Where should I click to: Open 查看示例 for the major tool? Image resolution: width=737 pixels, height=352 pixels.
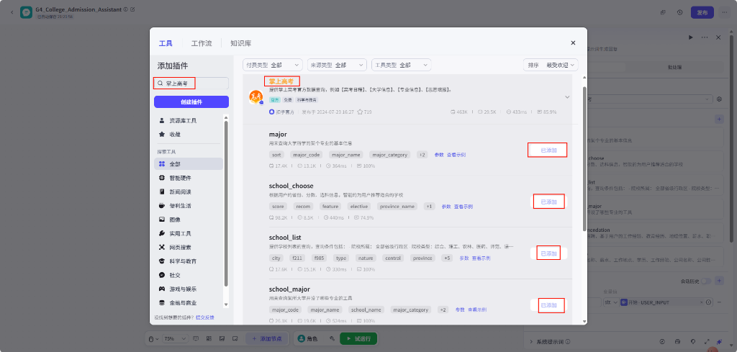(456, 155)
